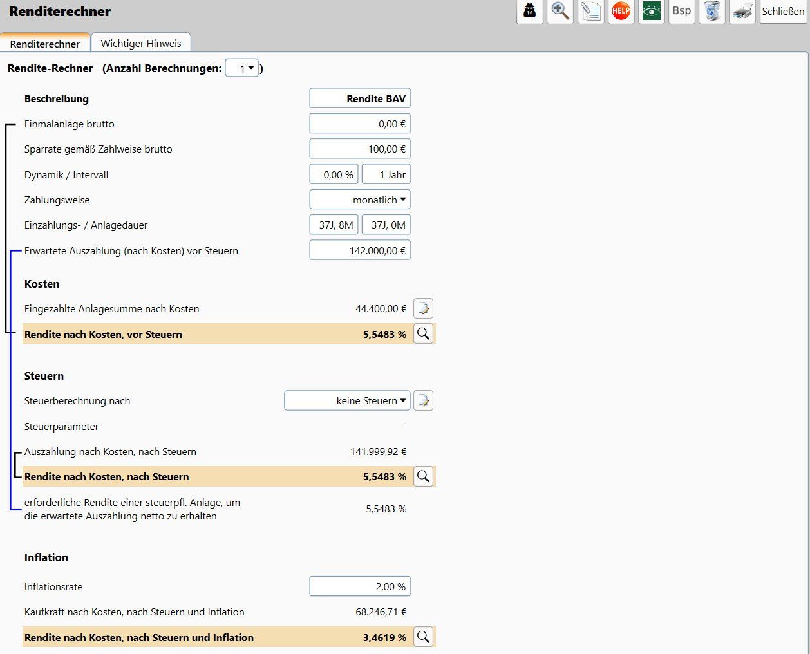Viewport: 810px width, 654px height.
Task: Click the green eye view icon
Action: point(652,12)
